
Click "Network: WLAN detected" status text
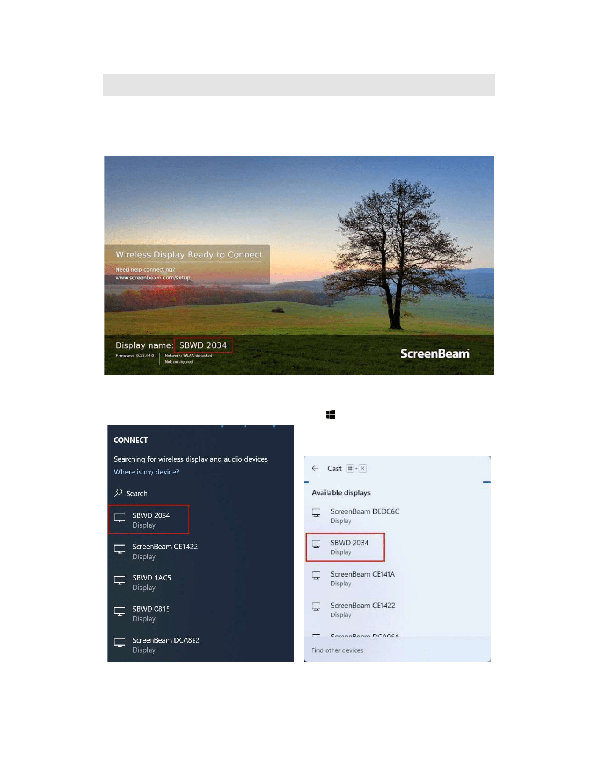[x=188, y=356]
